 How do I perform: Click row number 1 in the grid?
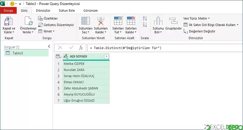click(58, 64)
